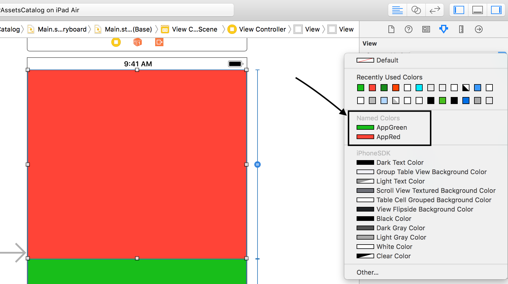Toggle the Debug area visibility

[x=478, y=10]
